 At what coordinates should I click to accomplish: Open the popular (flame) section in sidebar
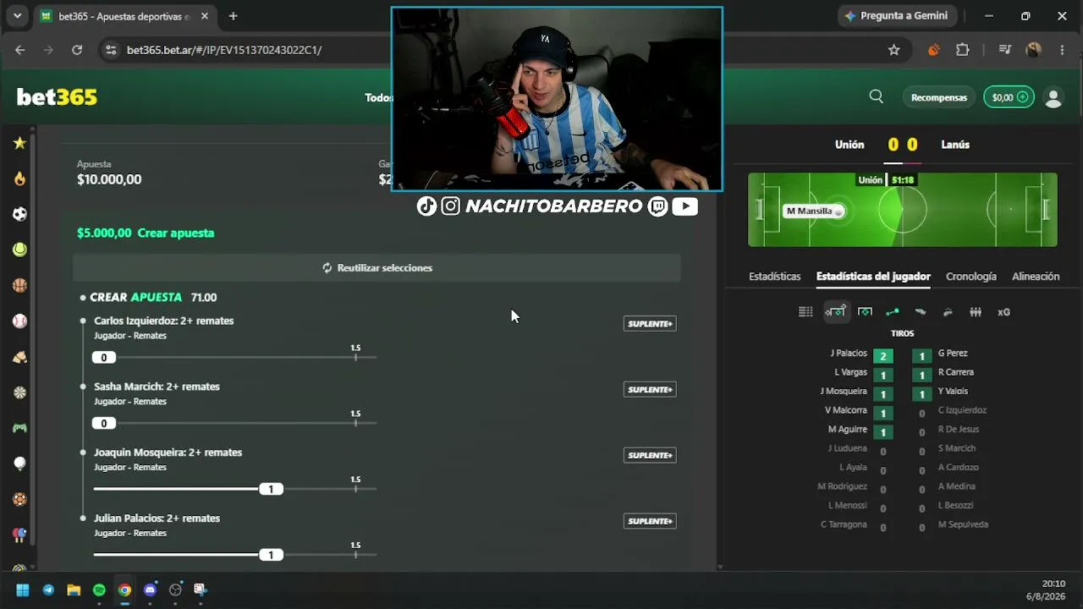19,178
